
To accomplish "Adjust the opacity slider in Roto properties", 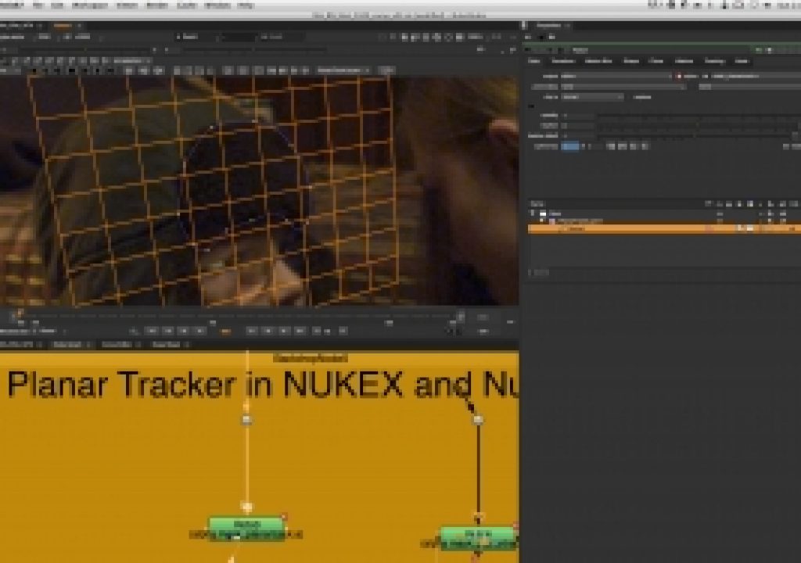I will click(697, 116).
